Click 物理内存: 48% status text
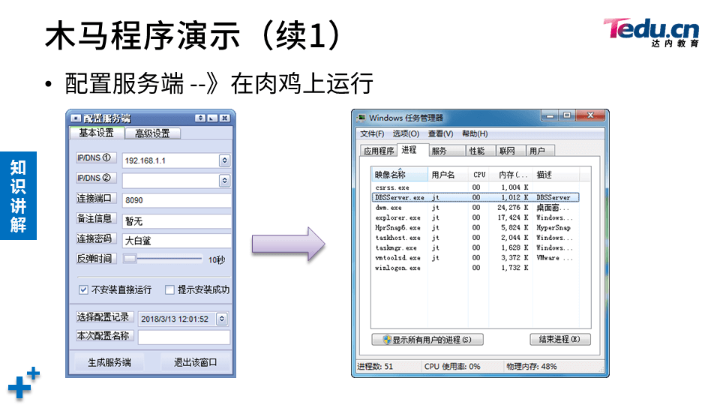The image size is (720, 405). tap(532, 367)
